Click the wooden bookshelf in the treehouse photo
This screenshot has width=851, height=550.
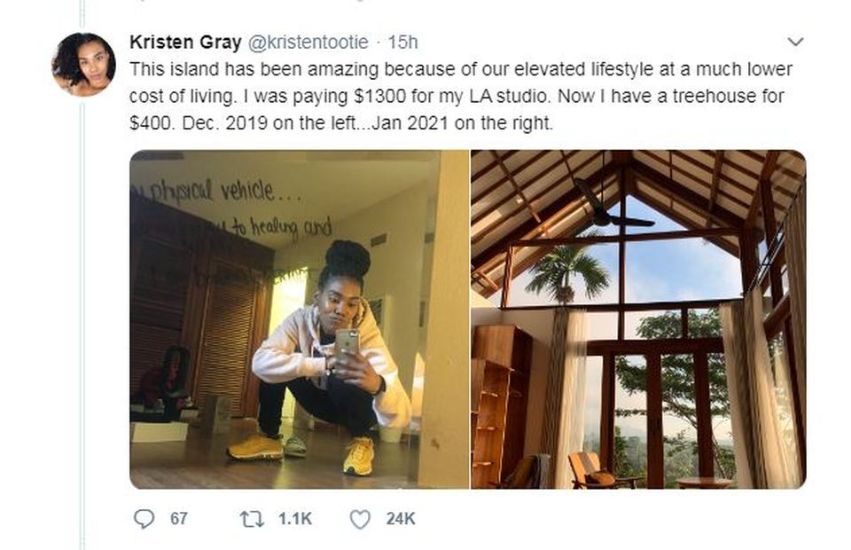[502, 399]
